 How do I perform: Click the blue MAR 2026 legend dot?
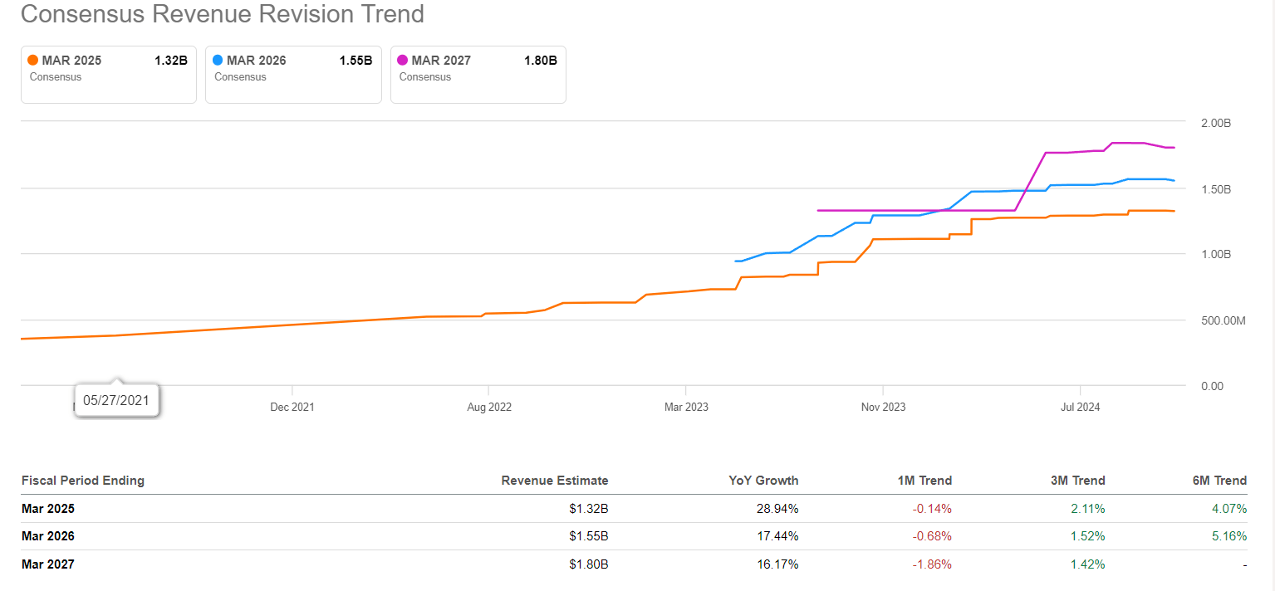click(218, 61)
